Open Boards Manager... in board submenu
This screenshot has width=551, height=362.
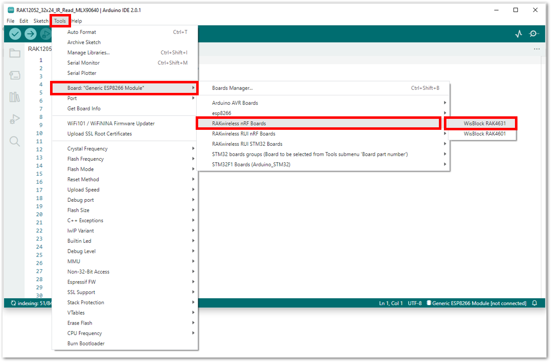[323, 88]
